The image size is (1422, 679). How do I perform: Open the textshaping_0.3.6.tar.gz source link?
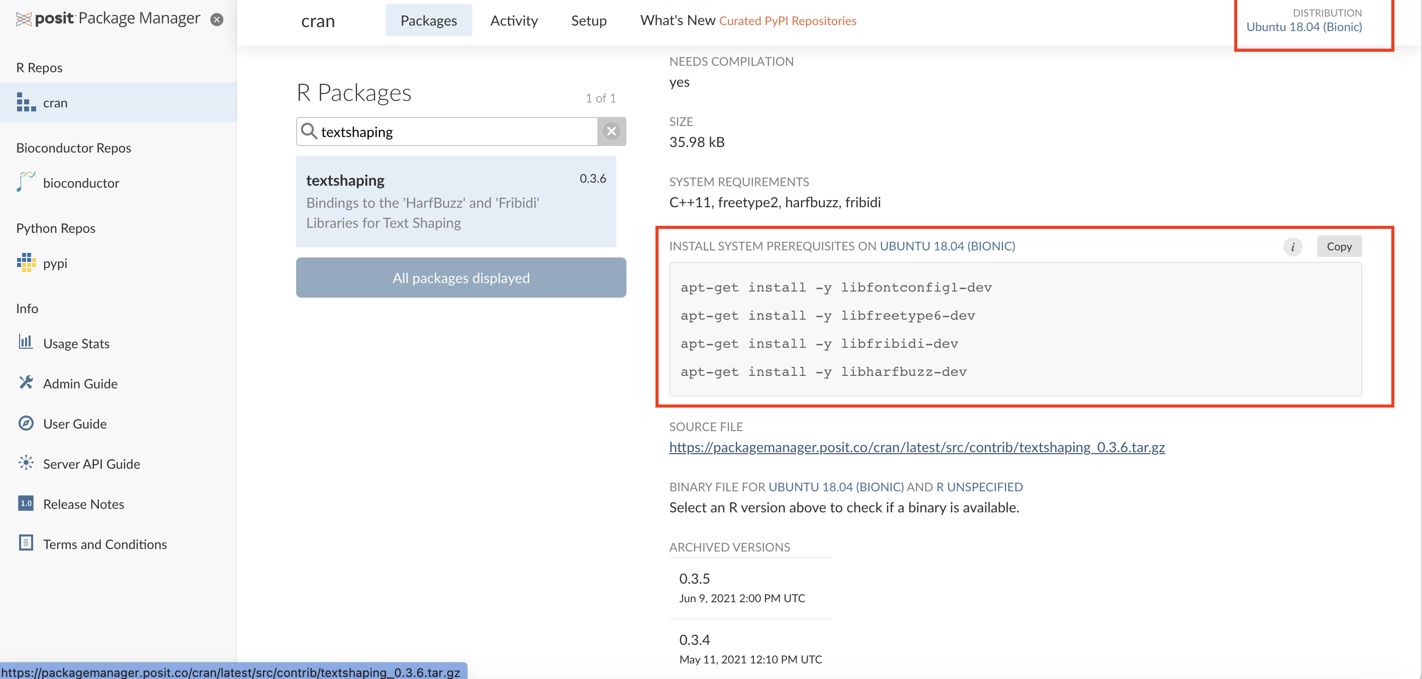[917, 447]
